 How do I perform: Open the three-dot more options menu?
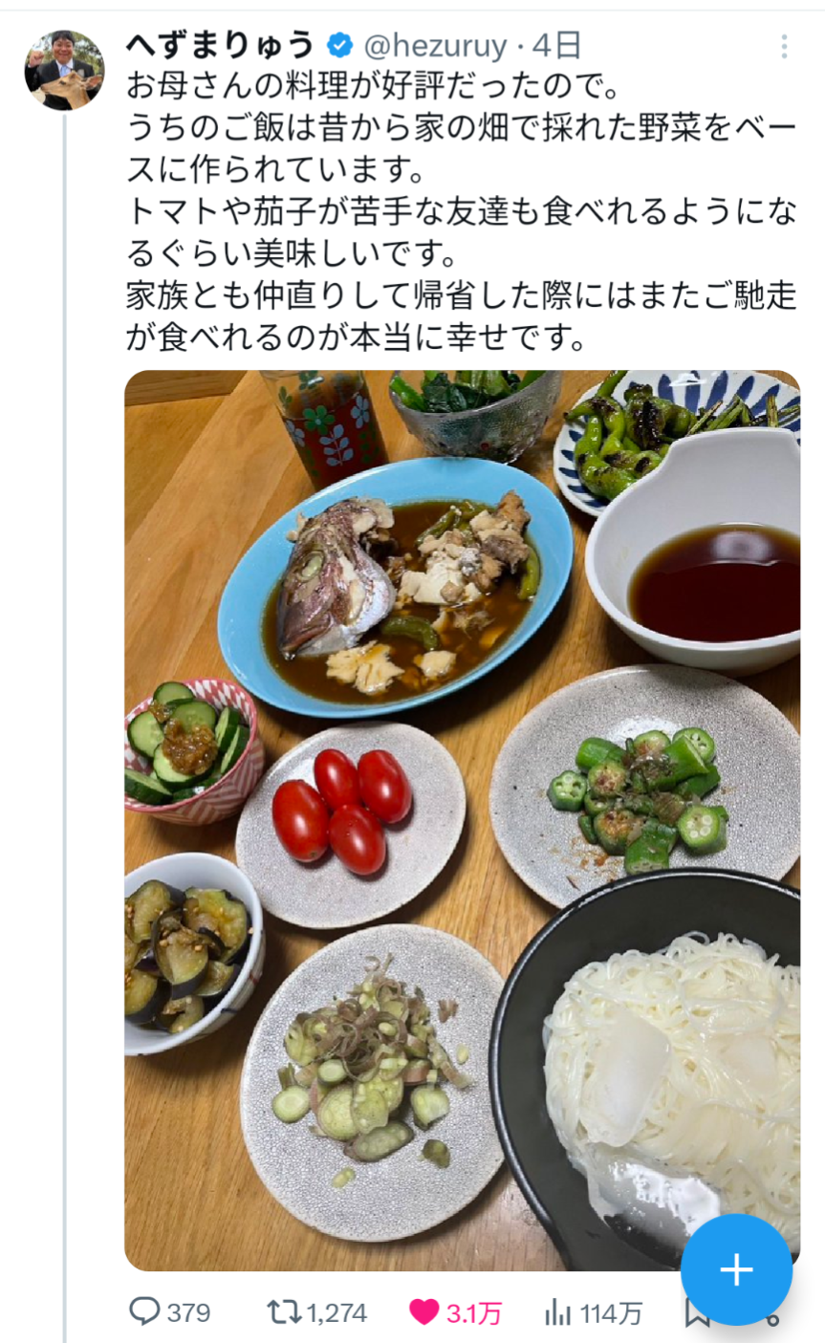[x=783, y=46]
